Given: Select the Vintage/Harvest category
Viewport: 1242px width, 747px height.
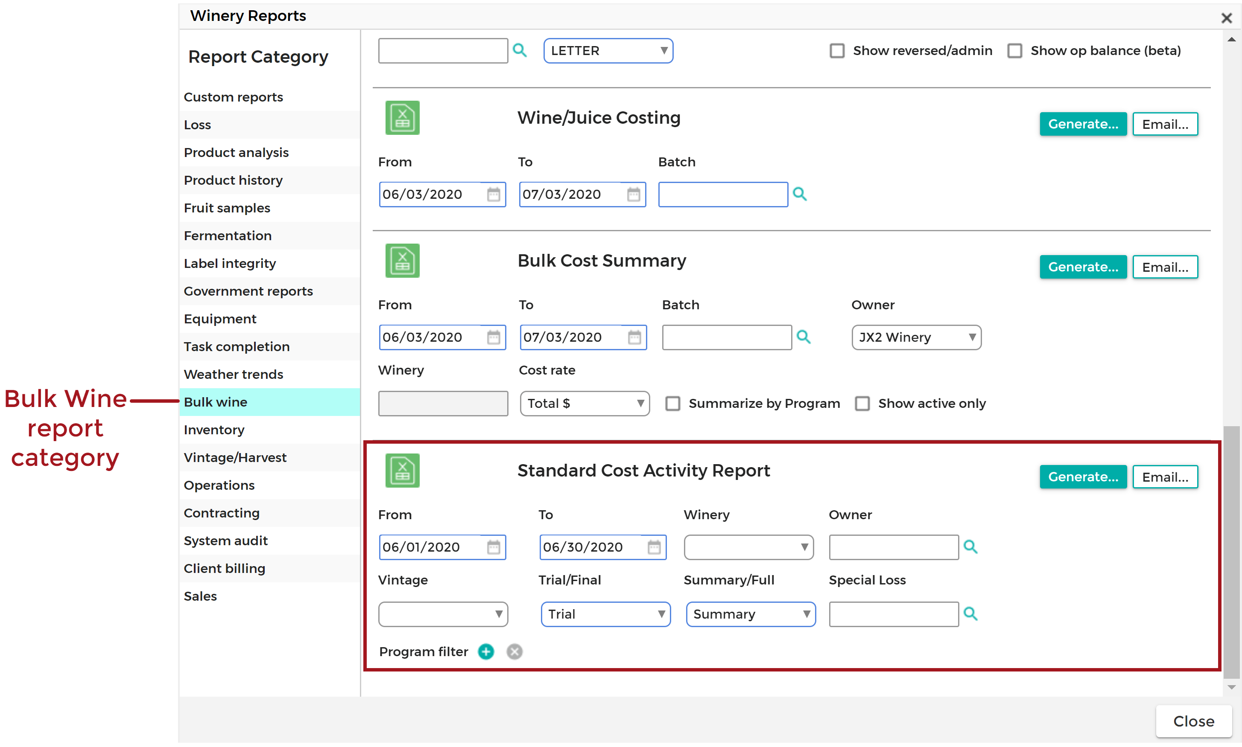Looking at the screenshot, I should (269, 458).
